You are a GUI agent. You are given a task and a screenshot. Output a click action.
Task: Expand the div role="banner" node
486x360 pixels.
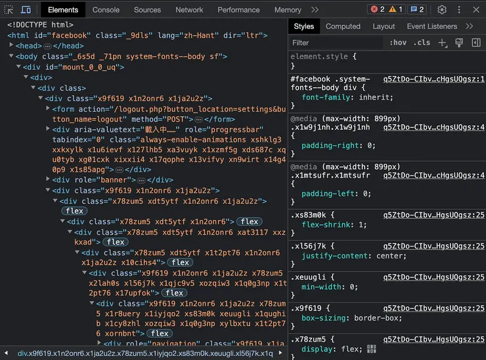[x=48, y=180]
